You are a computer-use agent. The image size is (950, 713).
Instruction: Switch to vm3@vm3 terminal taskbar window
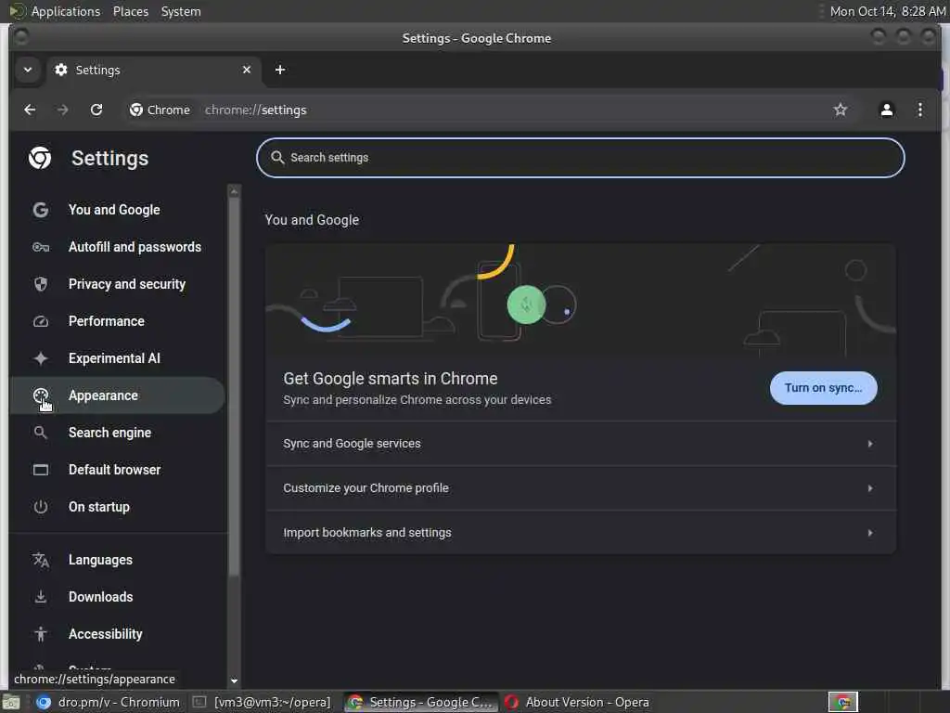click(x=262, y=702)
